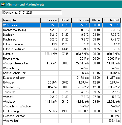Select the Luftfeuchte Außen row

click(x=62, y=49)
